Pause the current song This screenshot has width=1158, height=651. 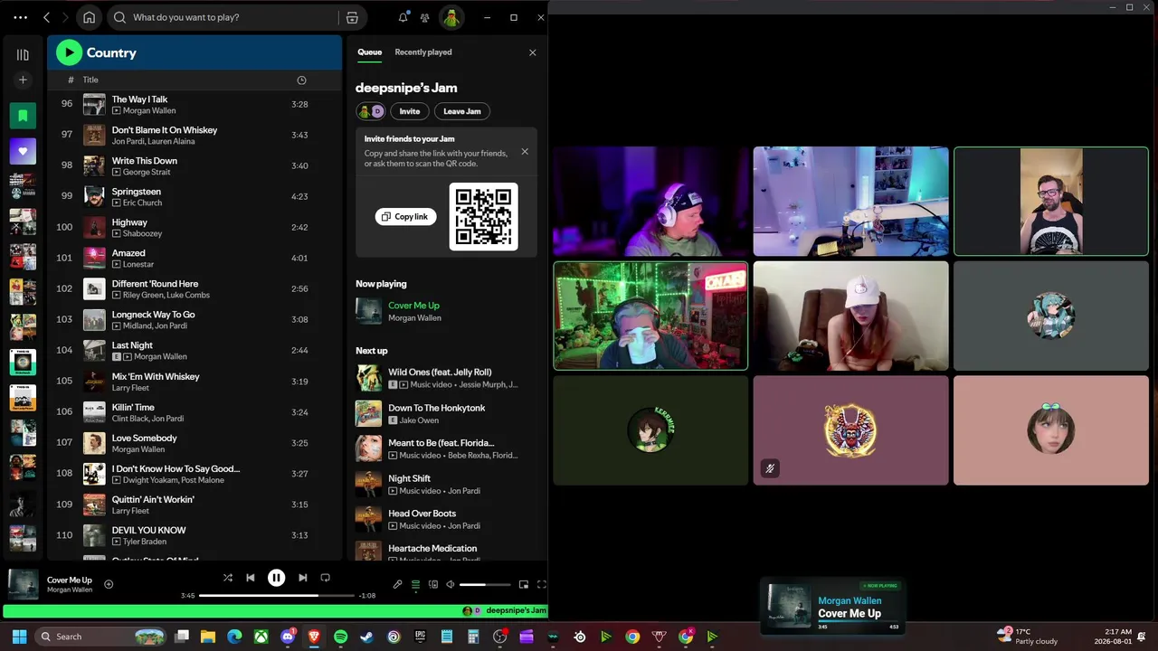[277, 578]
